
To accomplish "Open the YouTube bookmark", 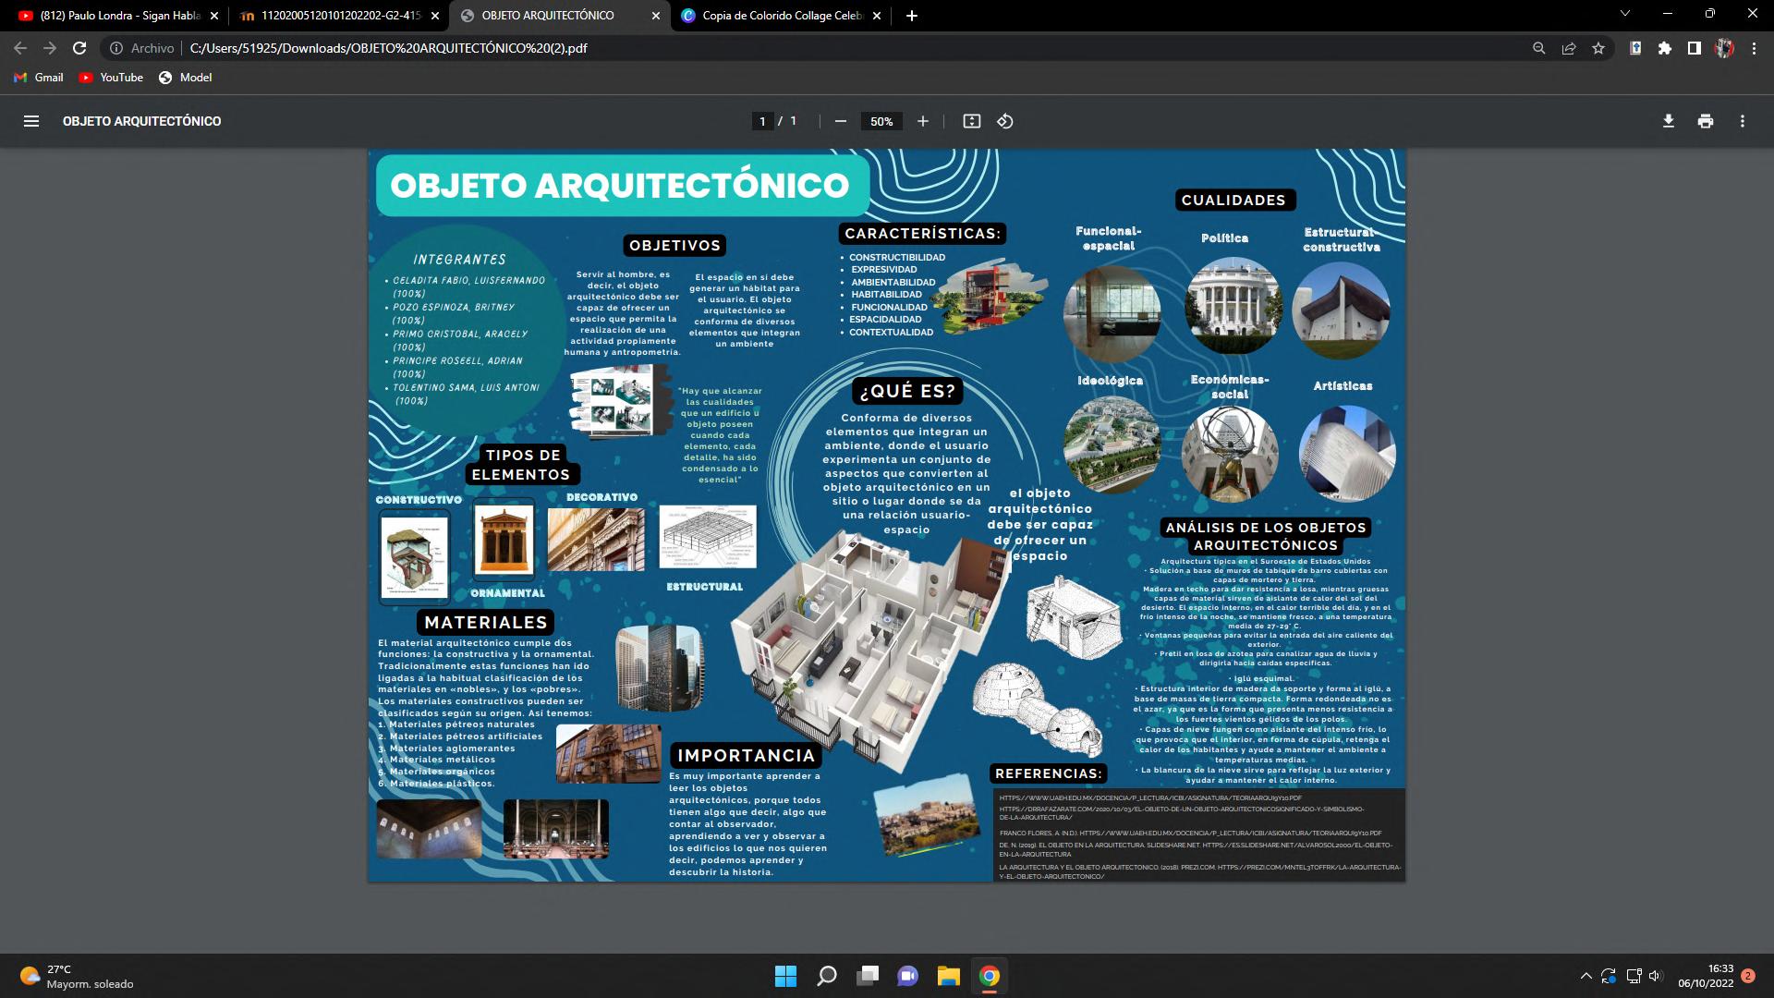I will point(111,78).
